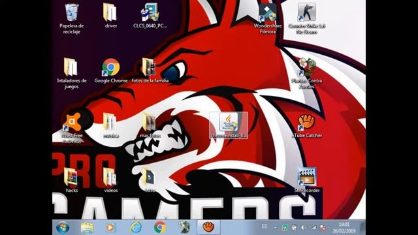Image resolution: width=418 pixels, height=235 pixels.
Task: Select the Wondershare Filmora shortcut
Action: tap(267, 18)
